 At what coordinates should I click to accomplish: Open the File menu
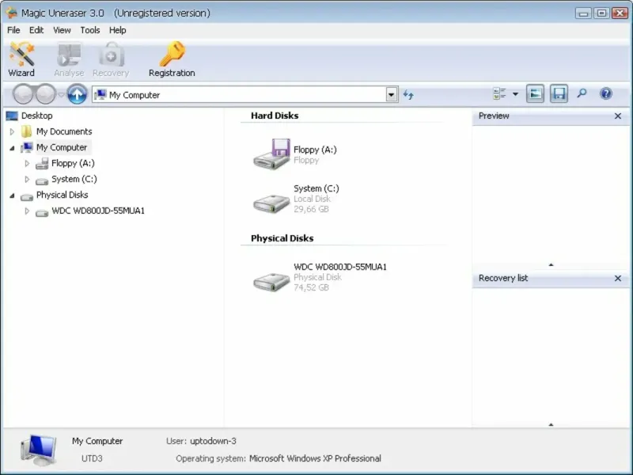click(x=13, y=30)
